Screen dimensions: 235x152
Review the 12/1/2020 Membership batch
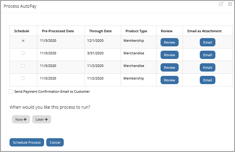(169, 42)
